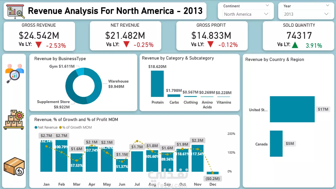
Task: Select the Canada revenue bar
Action: pyautogui.click(x=276, y=144)
